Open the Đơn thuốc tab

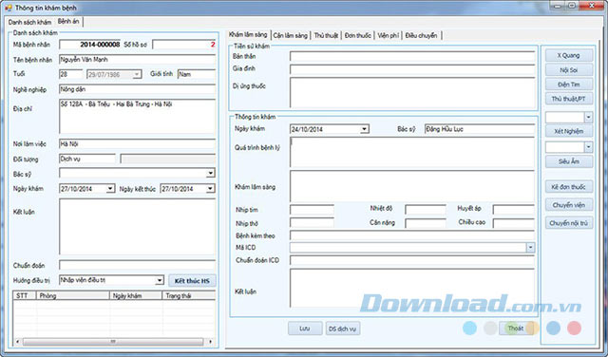357,35
